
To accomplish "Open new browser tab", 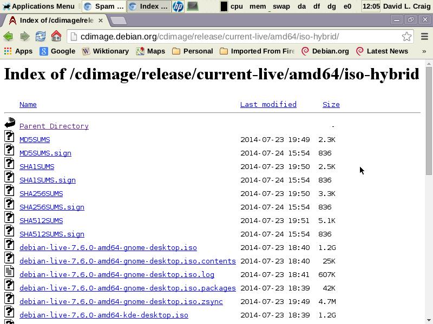I will [x=118, y=21].
